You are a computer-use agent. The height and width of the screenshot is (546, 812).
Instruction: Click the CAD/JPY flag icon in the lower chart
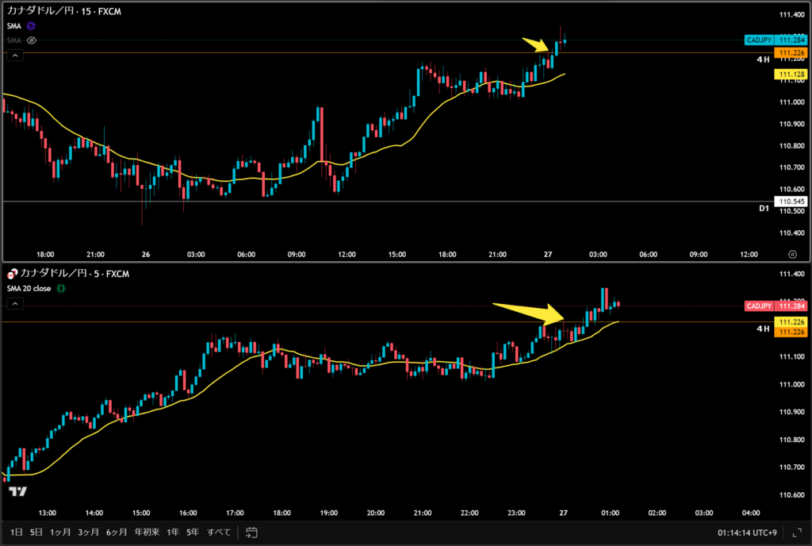point(11,274)
